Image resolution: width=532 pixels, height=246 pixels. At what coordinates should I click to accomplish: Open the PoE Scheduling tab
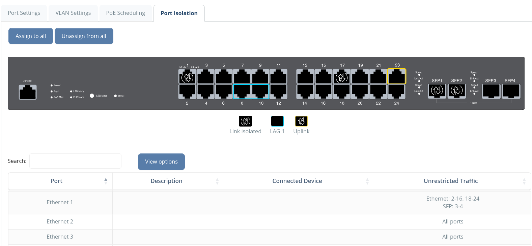[x=125, y=13]
